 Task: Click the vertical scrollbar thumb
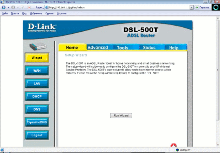coord(218,70)
